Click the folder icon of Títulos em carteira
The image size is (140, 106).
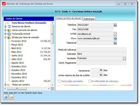pyautogui.click(x=9, y=85)
